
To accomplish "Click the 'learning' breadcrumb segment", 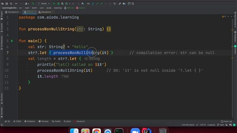I will coord(58,8).
